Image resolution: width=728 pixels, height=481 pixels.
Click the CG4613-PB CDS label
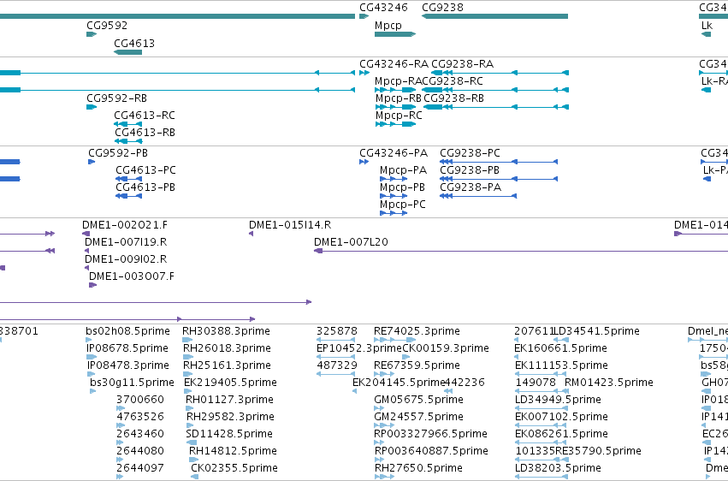145,187
